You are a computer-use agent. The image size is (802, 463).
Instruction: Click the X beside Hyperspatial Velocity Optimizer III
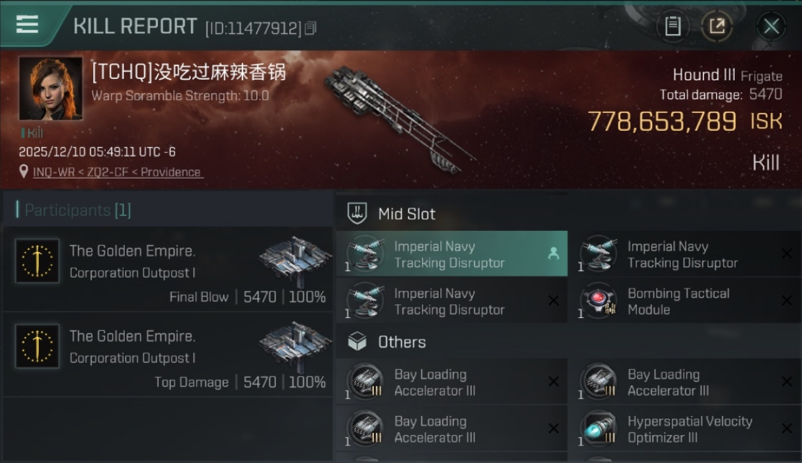787,428
